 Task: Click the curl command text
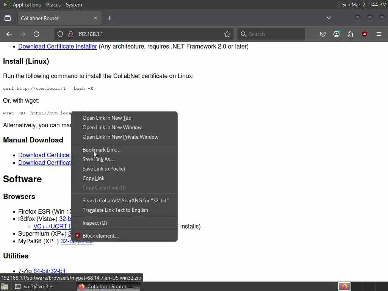pos(48,88)
